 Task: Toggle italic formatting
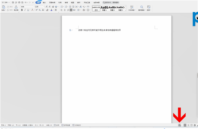(x=25, y=10)
